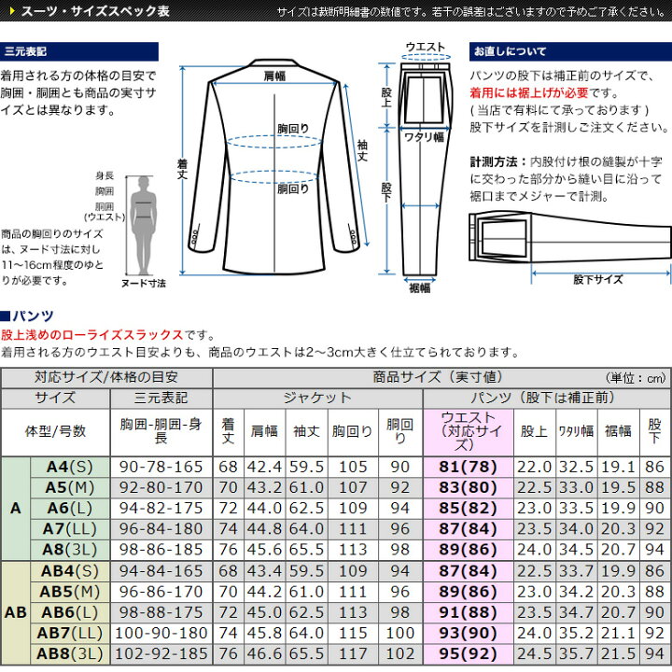Viewport: 672px width, 672px height.
Task: Click the 裾幅 label below the trousers diagram
Action: tap(419, 288)
